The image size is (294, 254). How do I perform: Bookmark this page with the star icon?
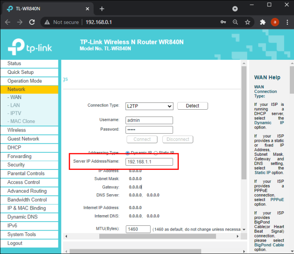(x=248, y=22)
